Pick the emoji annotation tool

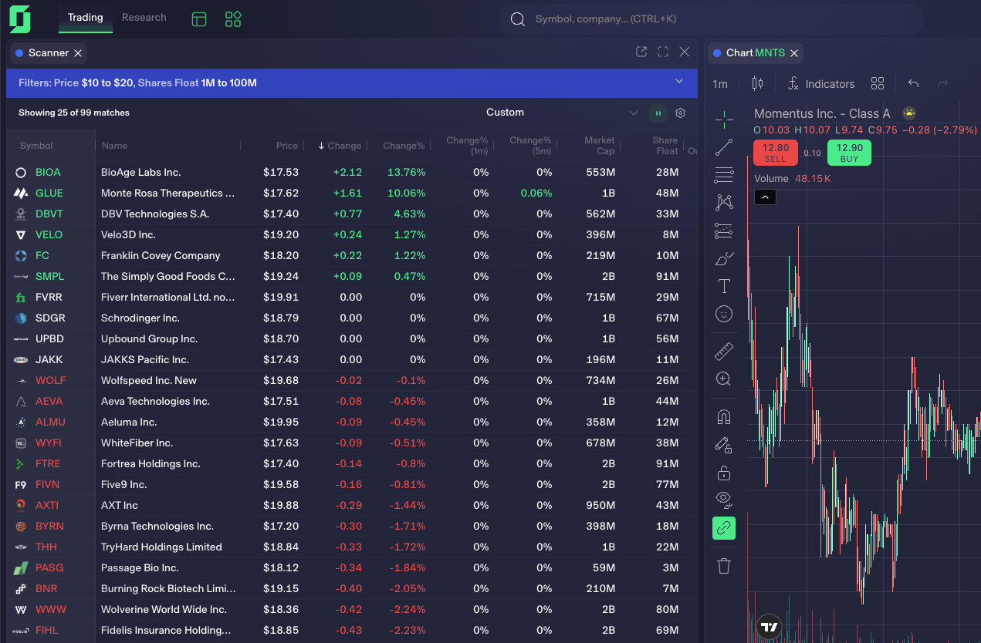pos(723,314)
